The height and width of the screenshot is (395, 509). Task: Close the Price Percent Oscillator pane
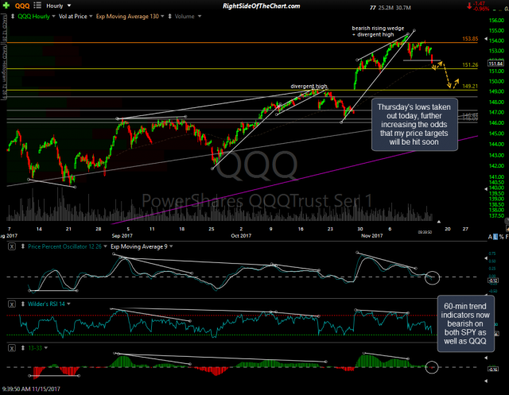pos(12,246)
